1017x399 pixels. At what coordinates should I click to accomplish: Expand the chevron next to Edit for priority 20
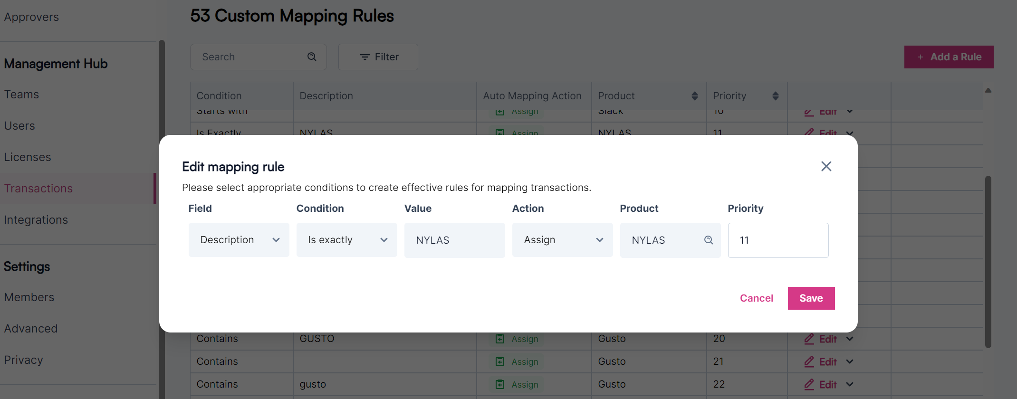tap(850, 339)
